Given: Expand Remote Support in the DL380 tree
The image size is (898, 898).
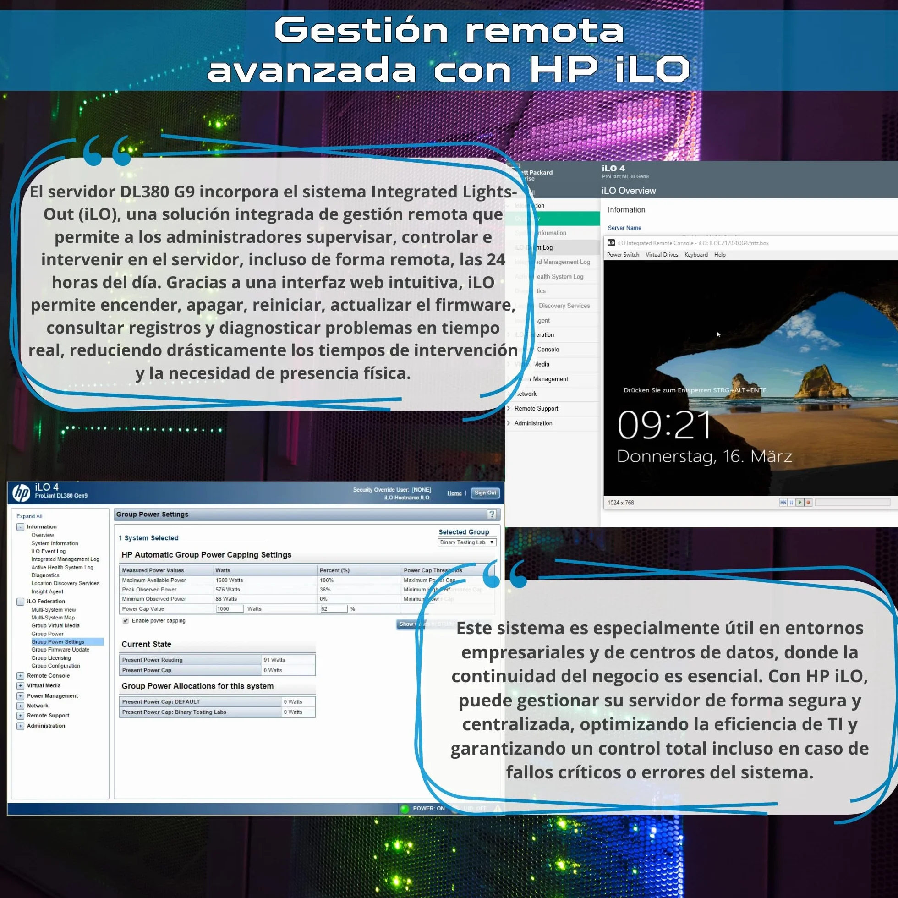Looking at the screenshot, I should (21, 716).
